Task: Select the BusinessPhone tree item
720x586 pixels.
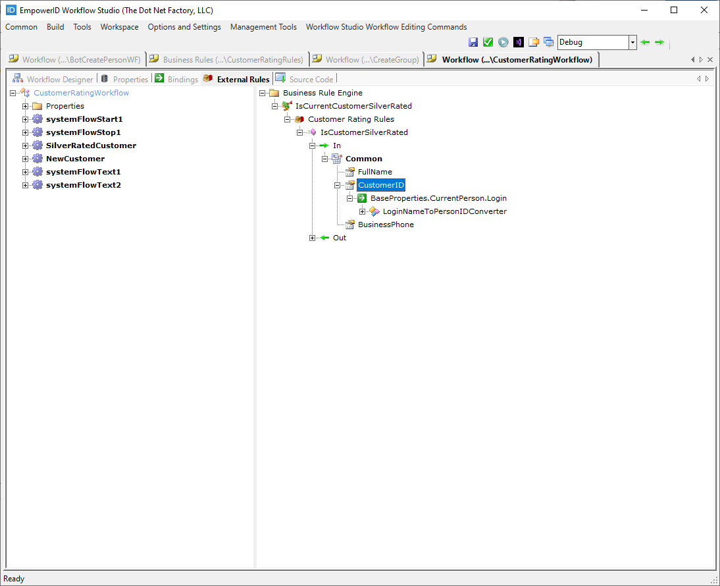Action: point(386,225)
